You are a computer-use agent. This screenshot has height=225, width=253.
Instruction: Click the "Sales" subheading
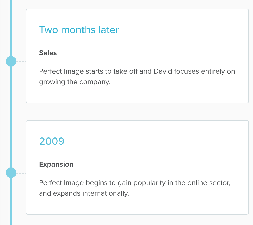tap(48, 53)
